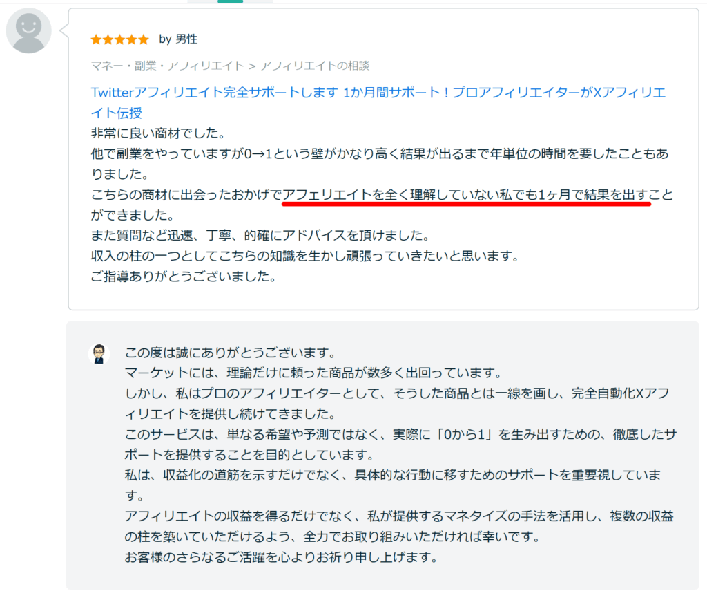Click the fourth orange rating star
Screen dimensions: 707x598
131,39
